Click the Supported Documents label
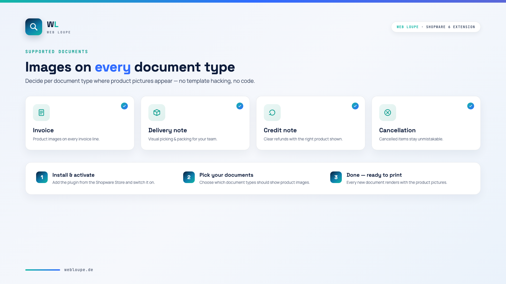 57,52
